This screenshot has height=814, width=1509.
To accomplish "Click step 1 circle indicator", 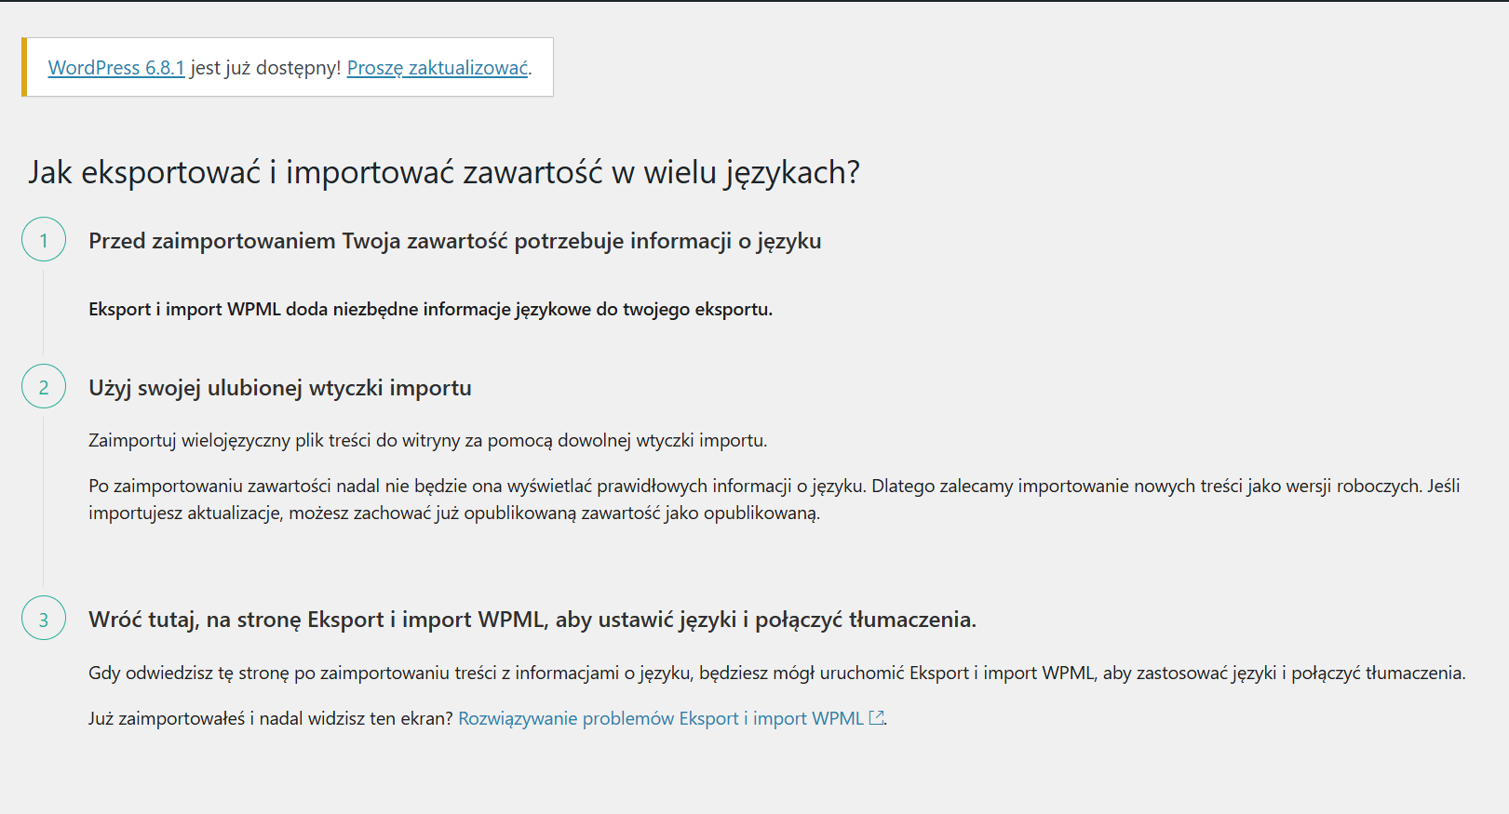I will [44, 240].
